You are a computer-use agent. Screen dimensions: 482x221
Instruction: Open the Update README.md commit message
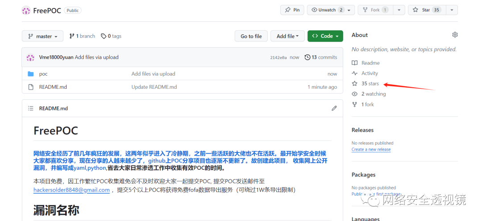154,87
